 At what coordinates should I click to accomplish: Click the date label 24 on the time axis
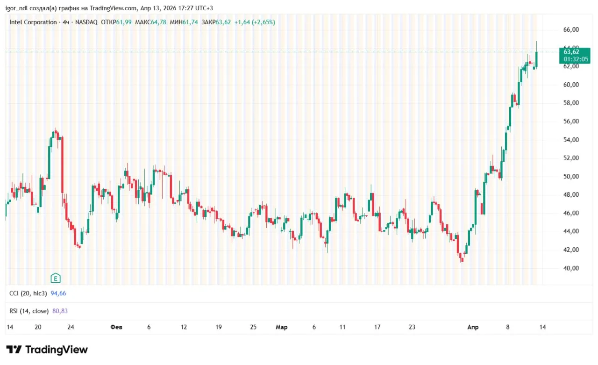coord(71,327)
